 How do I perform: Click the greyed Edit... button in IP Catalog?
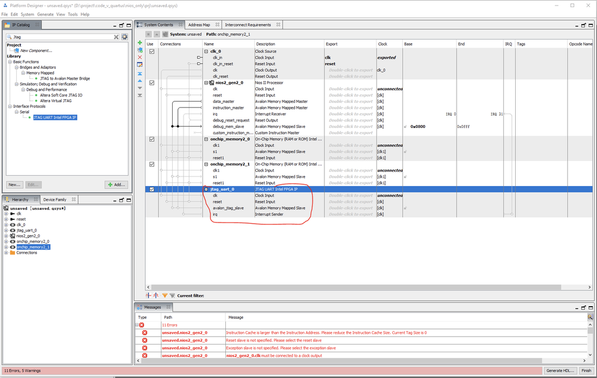(33, 185)
